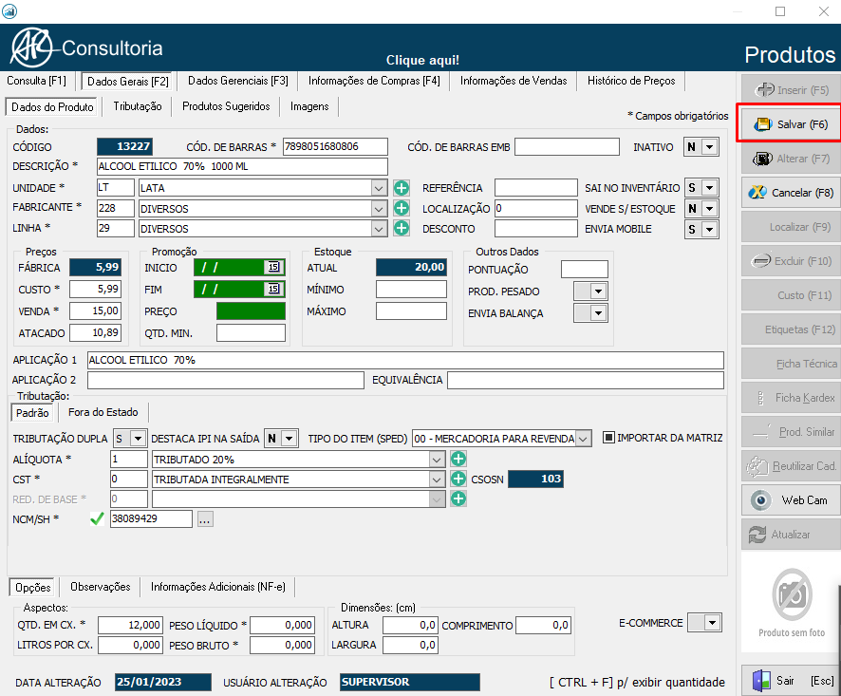Click the APLICAÇÃO 1 field
Viewport: 841px width, 696px height.
405,360
